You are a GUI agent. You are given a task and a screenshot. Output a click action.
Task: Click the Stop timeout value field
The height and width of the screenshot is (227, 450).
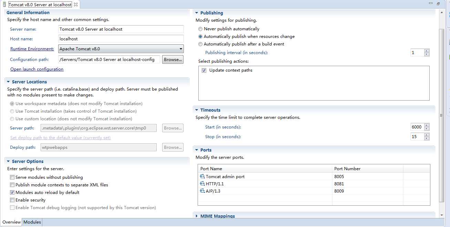click(417, 137)
